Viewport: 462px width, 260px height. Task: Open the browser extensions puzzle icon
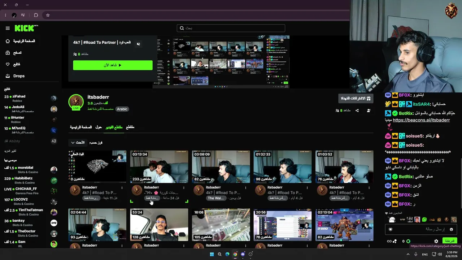36,15
